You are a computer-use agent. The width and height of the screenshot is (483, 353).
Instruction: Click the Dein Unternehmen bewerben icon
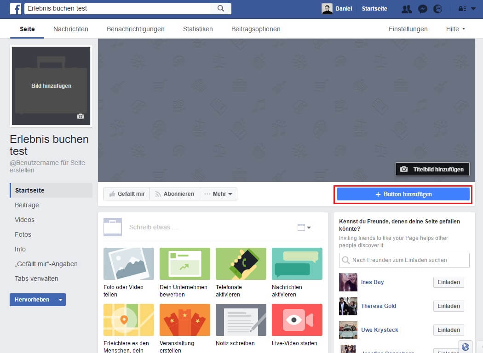[185, 264]
